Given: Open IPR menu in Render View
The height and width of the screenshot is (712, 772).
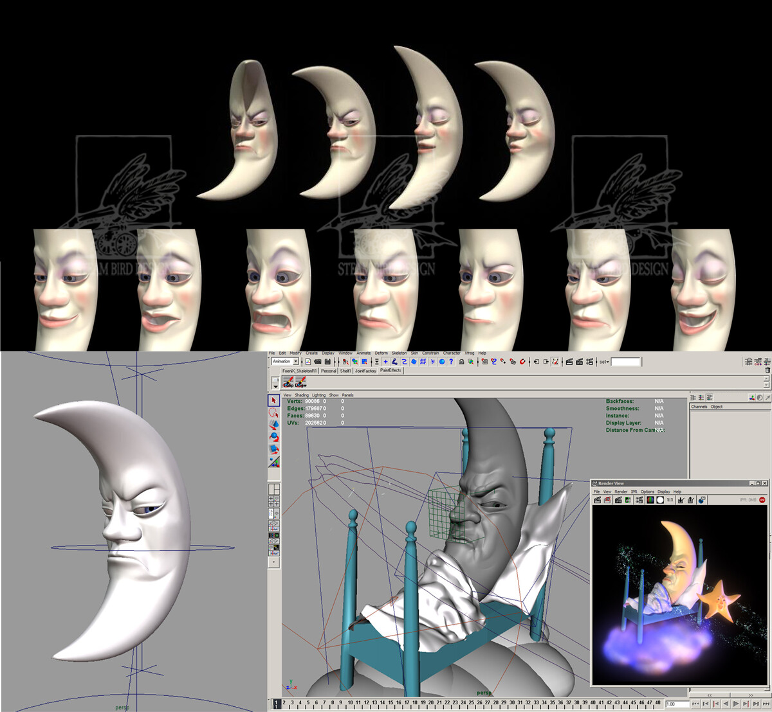Looking at the screenshot, I should [634, 492].
